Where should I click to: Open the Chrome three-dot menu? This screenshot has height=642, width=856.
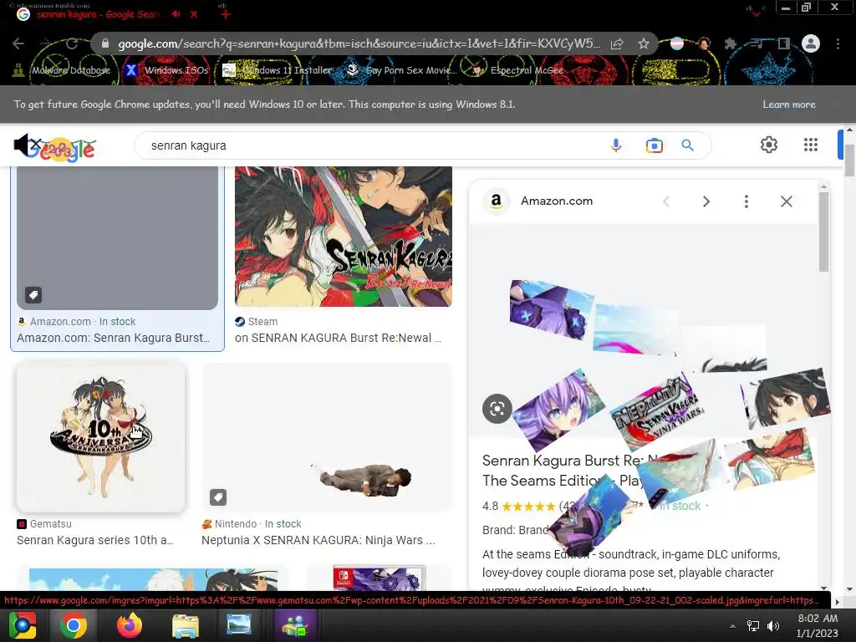click(x=838, y=43)
